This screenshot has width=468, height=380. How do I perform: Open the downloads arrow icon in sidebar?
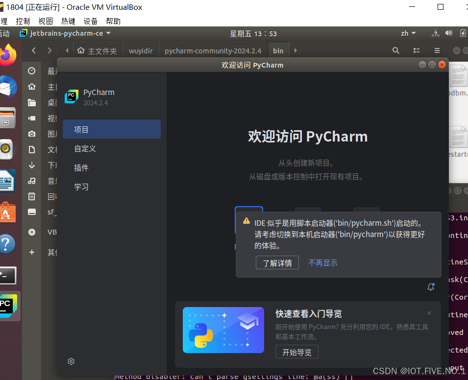tap(32, 165)
